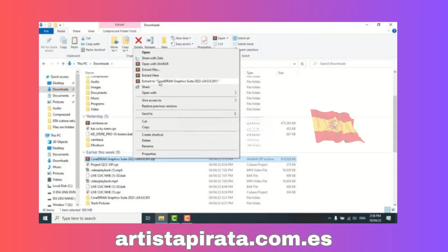Click Select none in the ribbon

click(243, 44)
